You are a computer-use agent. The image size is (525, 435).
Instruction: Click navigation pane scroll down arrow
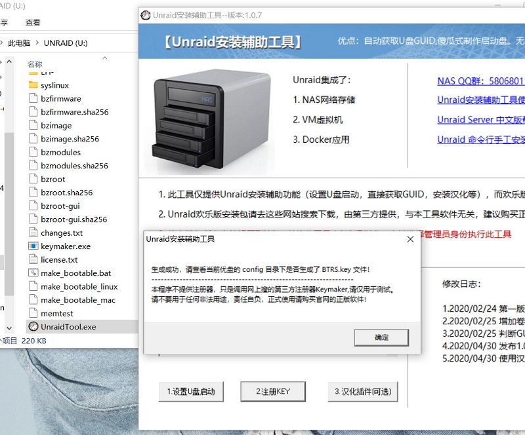point(9,328)
